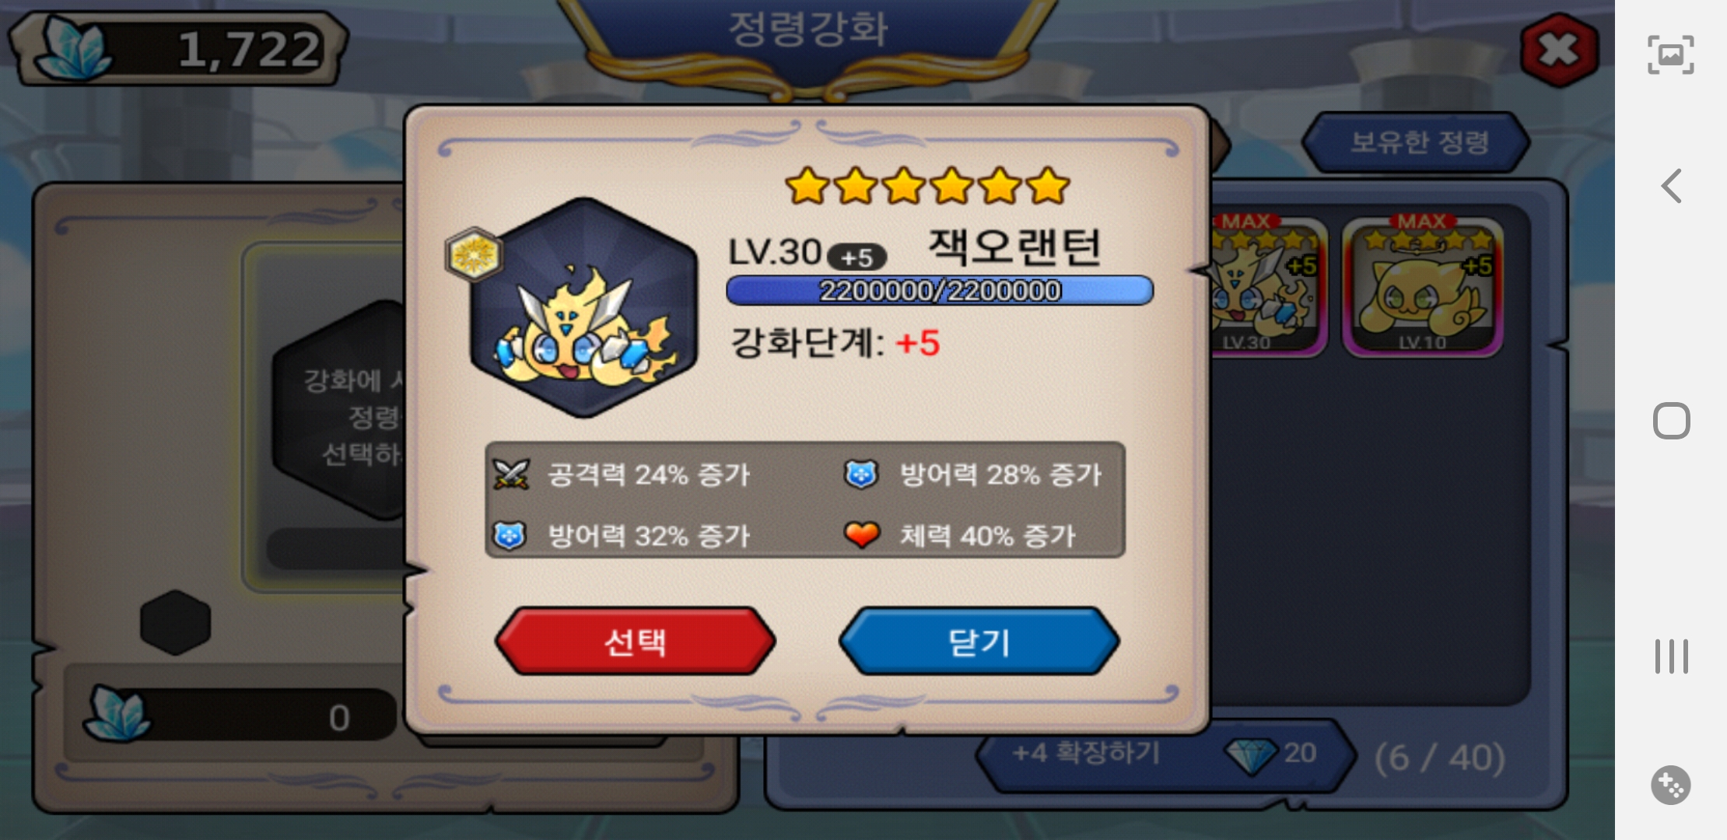Click the crossed swords attack stat icon

(x=511, y=474)
